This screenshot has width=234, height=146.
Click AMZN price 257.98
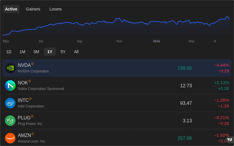pos(185,138)
